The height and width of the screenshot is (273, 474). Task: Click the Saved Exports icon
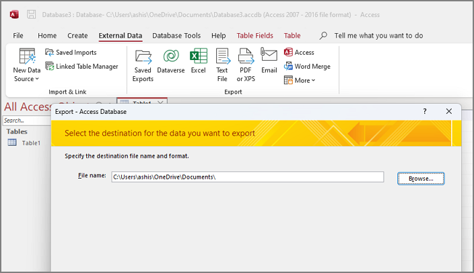tap(143, 64)
